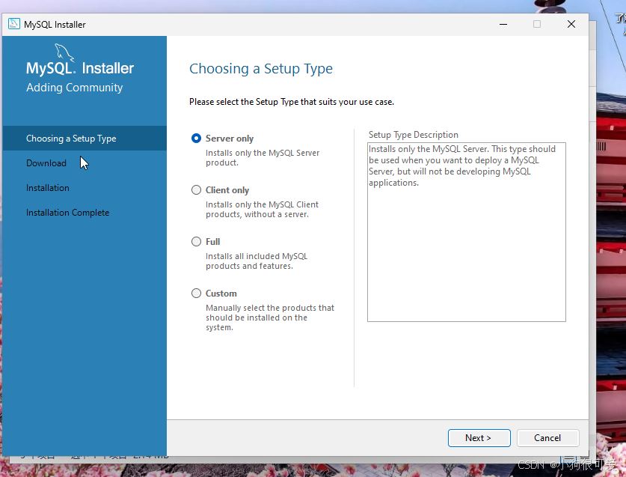Choose the Custom setup type
Image resolution: width=626 pixels, height=477 pixels.
coord(196,293)
